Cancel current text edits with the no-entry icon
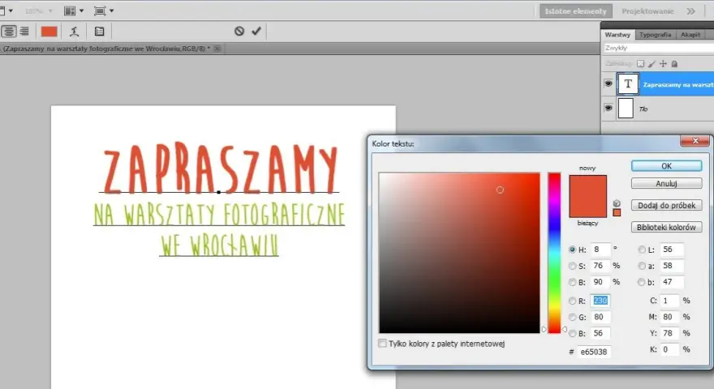 click(239, 31)
